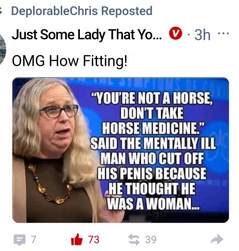Open "Just Some Lady That Yo..." profile

click(x=87, y=35)
